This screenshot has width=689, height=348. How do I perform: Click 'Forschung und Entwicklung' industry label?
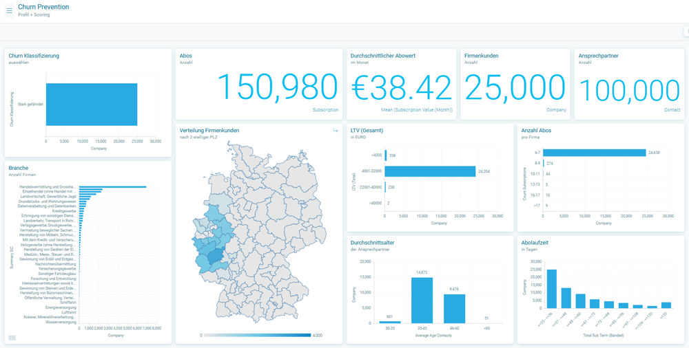tap(54, 279)
